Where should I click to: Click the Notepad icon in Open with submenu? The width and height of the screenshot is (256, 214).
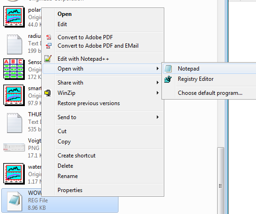(168, 69)
